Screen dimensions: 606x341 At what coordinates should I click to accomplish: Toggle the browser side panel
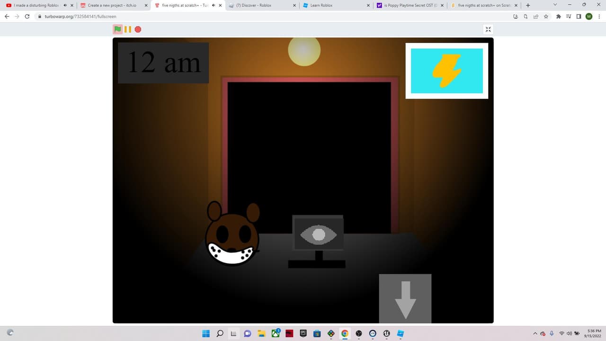pos(579,16)
